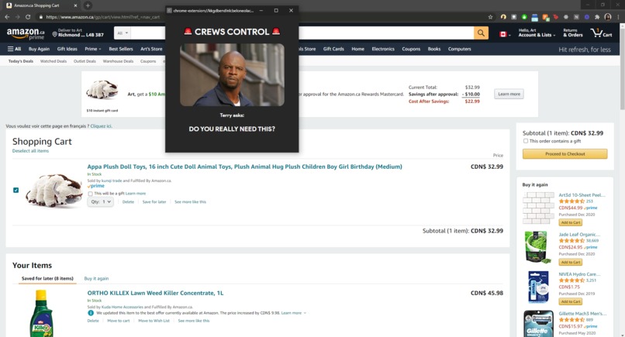Click the purple circle extension icon
This screenshot has height=337, width=625.
pyautogui.click(x=587, y=17)
